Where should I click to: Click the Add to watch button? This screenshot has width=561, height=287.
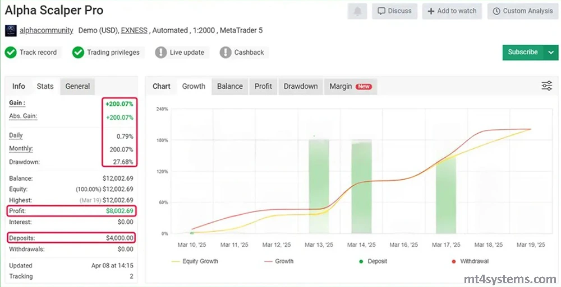pyautogui.click(x=452, y=11)
